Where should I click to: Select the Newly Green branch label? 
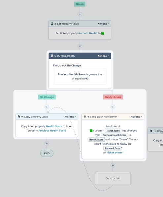(x=113, y=97)
